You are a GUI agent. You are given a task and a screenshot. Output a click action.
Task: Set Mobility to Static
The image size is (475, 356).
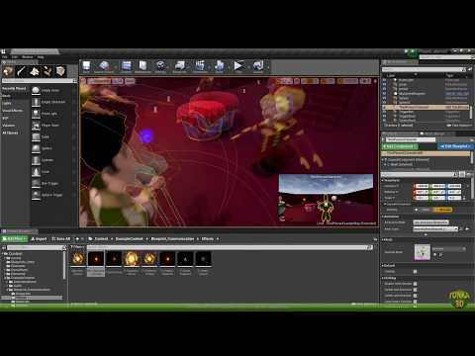click(x=426, y=210)
